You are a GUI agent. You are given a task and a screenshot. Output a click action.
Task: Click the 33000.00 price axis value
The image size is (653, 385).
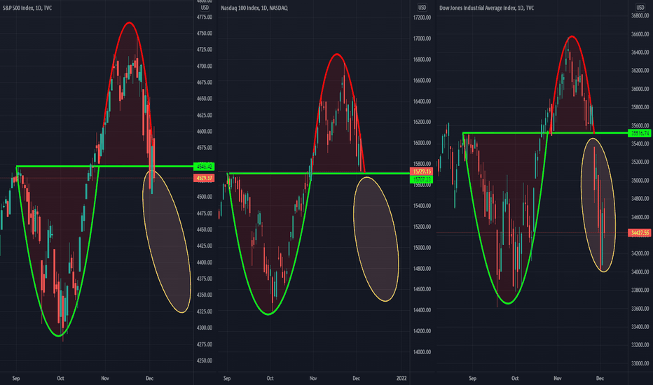point(640,364)
